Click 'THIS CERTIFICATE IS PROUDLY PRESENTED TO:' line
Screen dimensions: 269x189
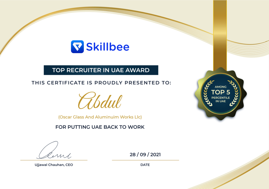click(x=101, y=83)
